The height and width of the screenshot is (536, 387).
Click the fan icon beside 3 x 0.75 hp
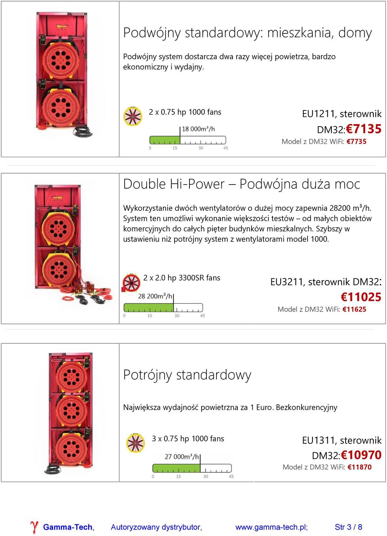135,443
